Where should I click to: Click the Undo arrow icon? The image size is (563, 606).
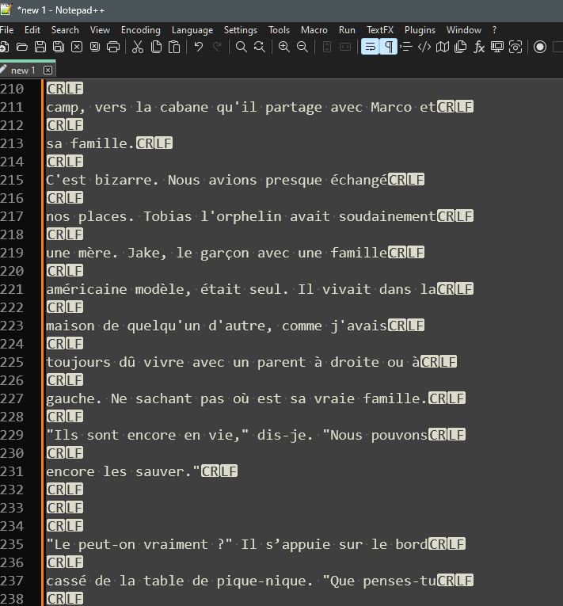tap(199, 47)
